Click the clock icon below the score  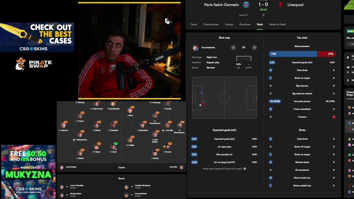263,15
